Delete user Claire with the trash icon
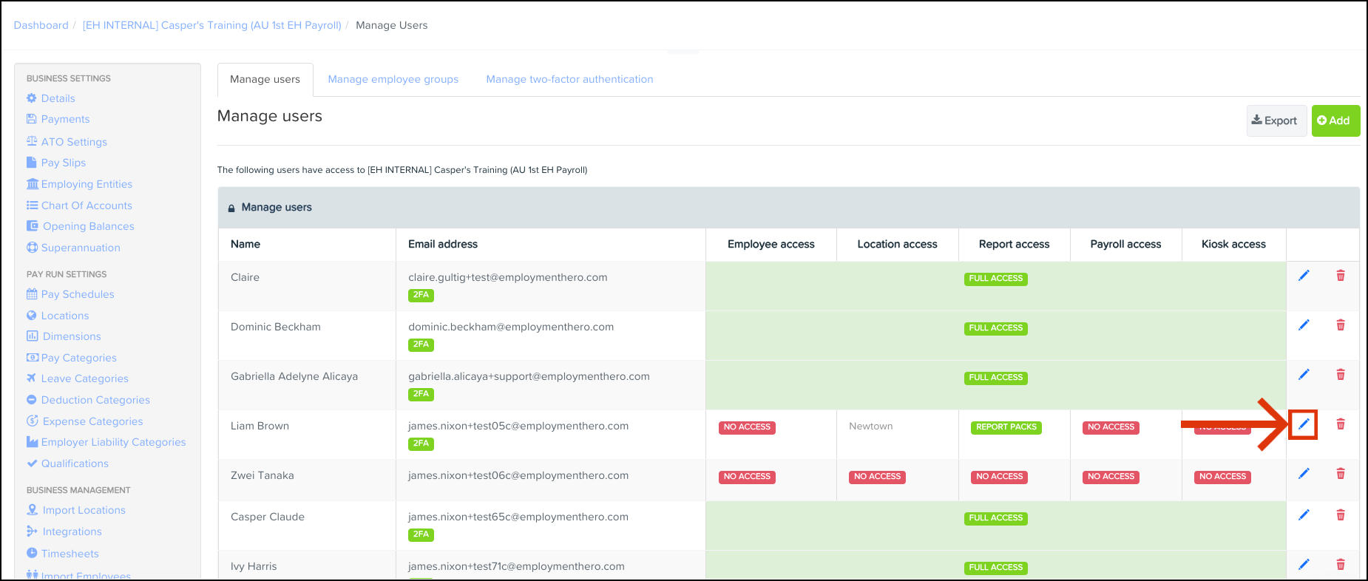Image resolution: width=1368 pixels, height=581 pixels. (x=1340, y=276)
